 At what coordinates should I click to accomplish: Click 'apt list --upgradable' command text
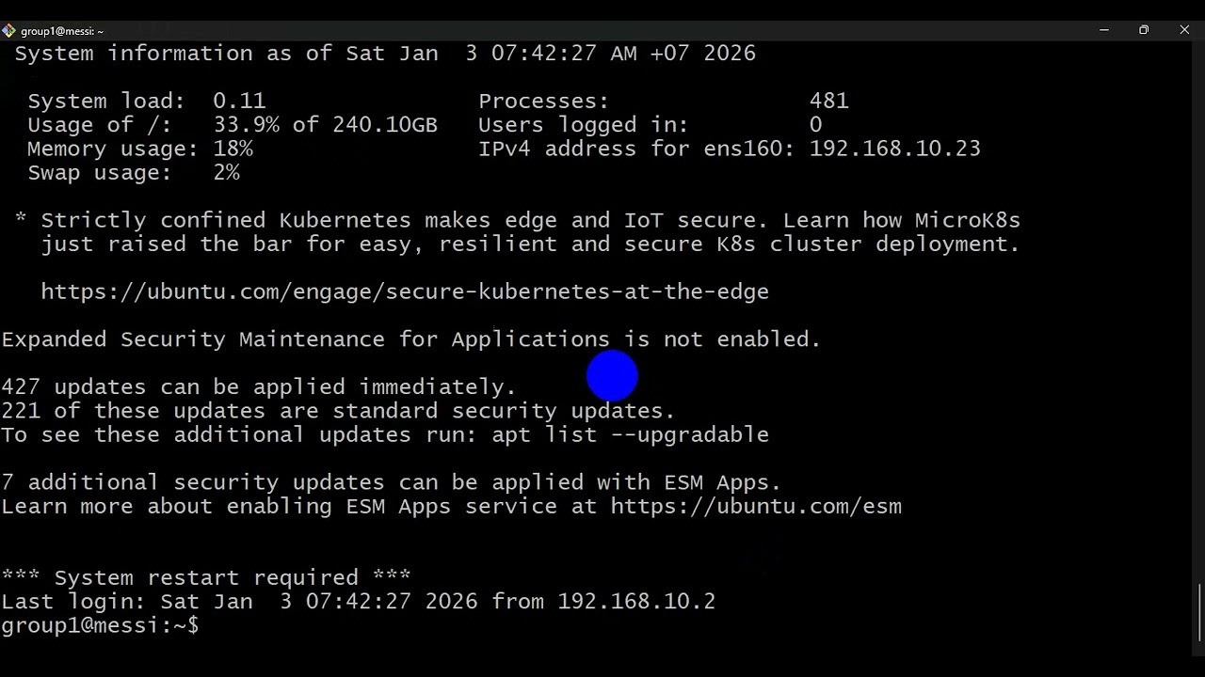tap(631, 434)
